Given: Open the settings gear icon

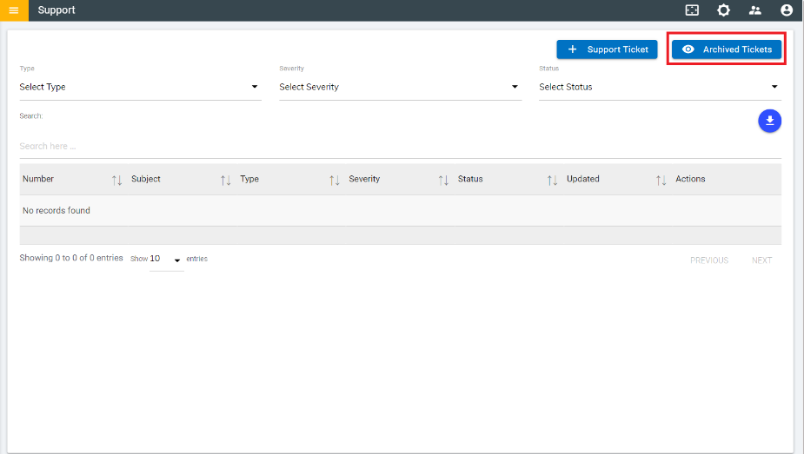Looking at the screenshot, I should (x=723, y=10).
